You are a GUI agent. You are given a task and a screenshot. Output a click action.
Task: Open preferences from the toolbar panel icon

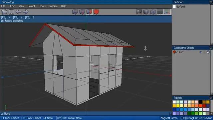click(x=139, y=12)
